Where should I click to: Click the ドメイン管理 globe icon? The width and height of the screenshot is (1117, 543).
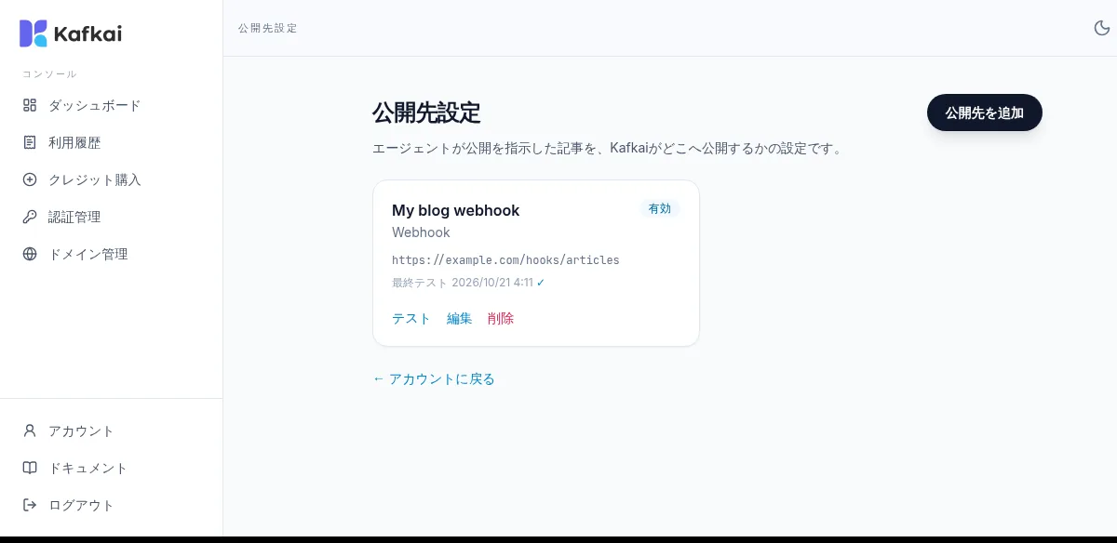[x=30, y=254]
